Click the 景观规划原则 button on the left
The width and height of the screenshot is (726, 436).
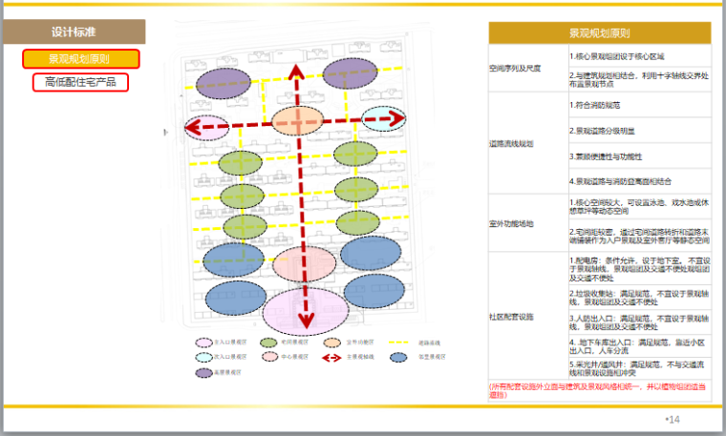pos(81,59)
